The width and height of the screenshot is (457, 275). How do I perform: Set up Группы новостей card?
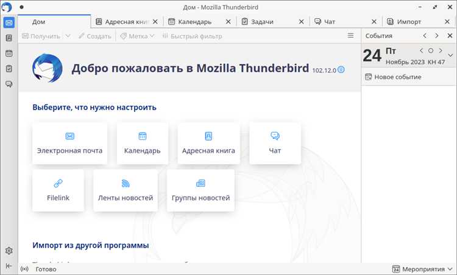point(200,190)
